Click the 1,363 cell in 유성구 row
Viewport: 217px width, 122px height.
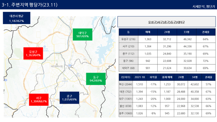point(148,39)
